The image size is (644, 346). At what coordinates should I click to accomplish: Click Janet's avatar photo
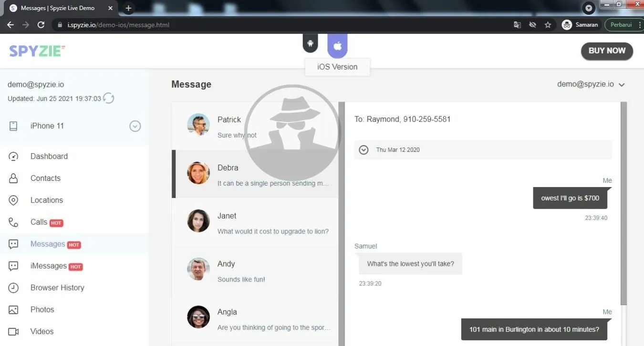point(198,221)
